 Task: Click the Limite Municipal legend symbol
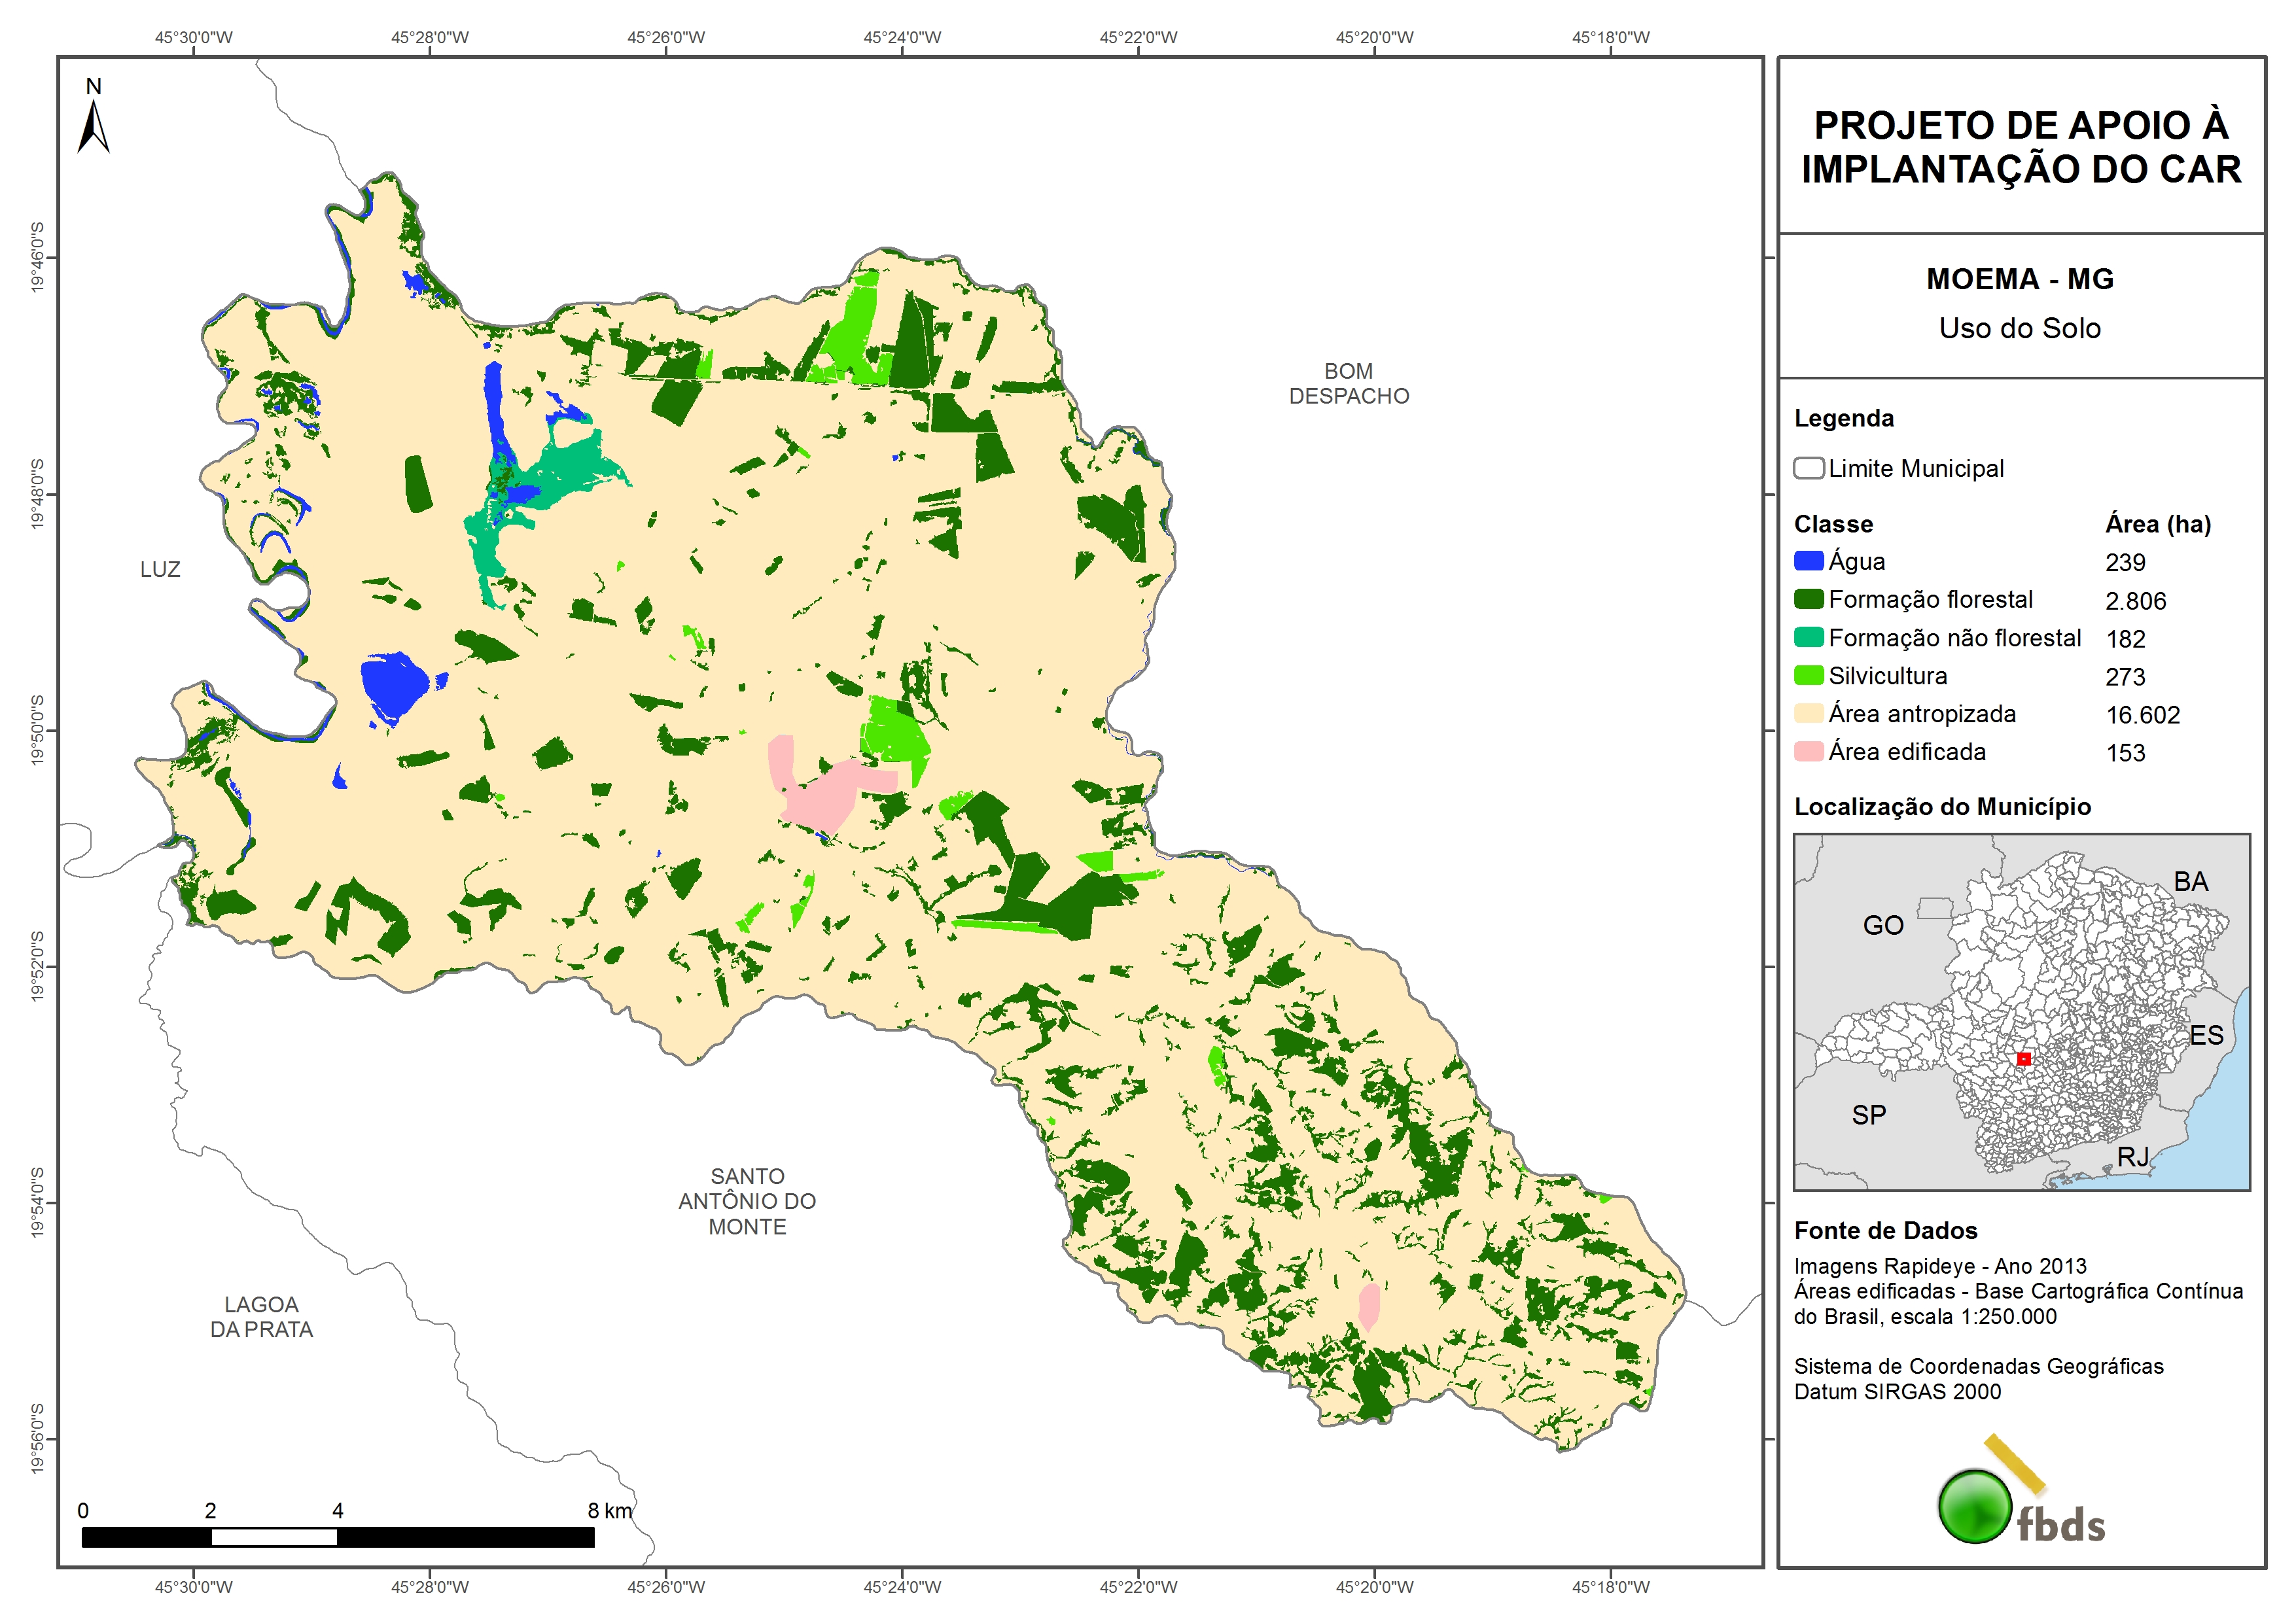click(1808, 468)
